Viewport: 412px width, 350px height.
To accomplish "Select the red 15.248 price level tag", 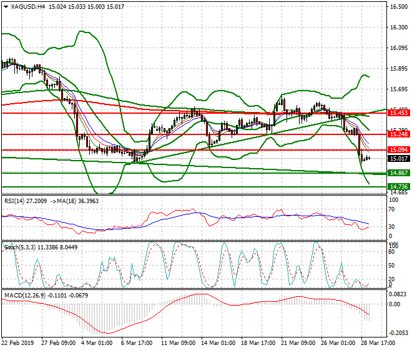I will tap(398, 134).
